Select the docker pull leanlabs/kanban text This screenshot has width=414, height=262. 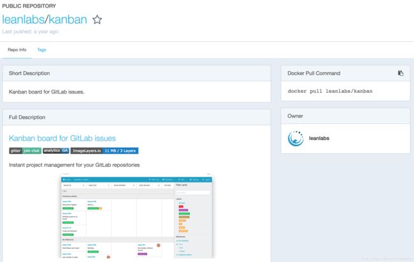[330, 91]
